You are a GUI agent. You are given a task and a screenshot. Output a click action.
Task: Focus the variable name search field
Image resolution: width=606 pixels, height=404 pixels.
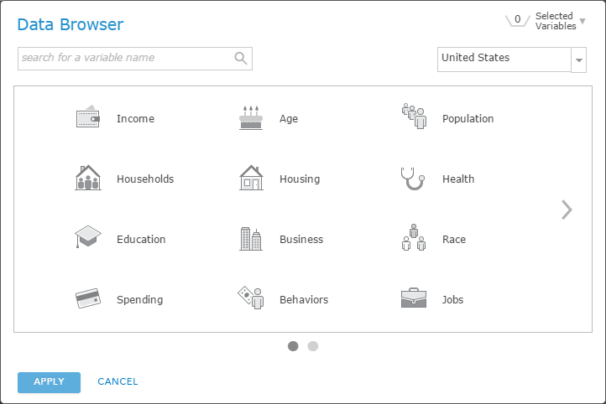click(x=126, y=59)
